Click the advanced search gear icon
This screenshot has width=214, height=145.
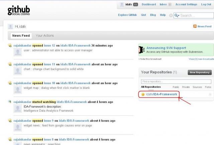click(x=171, y=15)
